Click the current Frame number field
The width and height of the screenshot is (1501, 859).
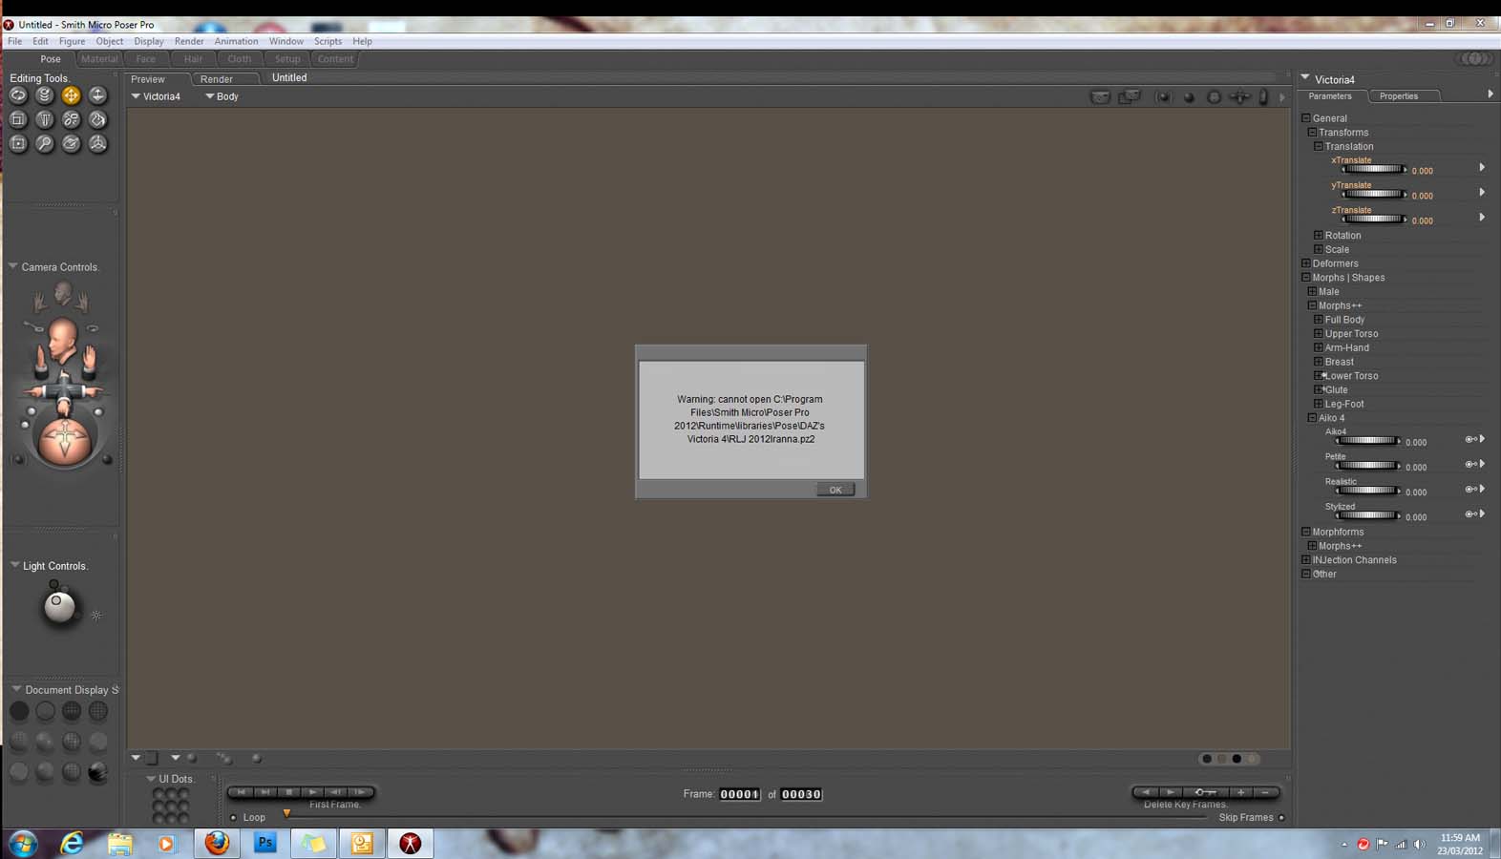click(x=740, y=794)
